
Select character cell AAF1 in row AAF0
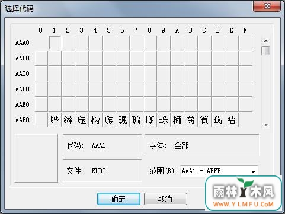[55, 120]
